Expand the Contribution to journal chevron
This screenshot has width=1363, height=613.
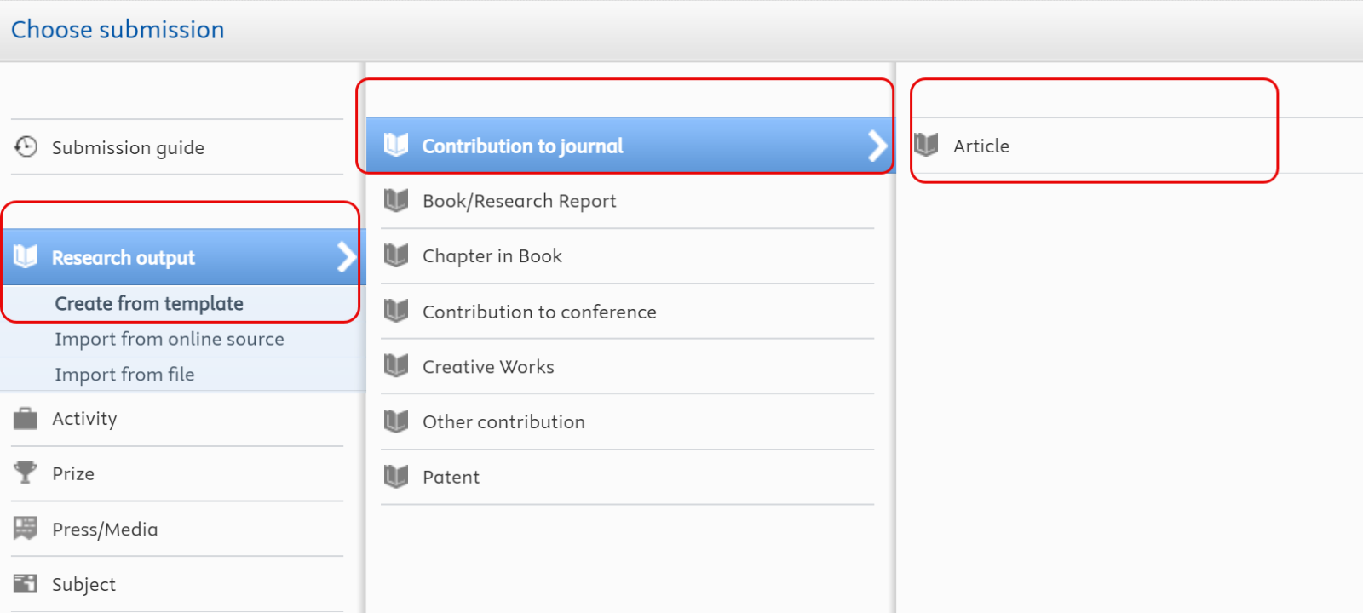pyautogui.click(x=877, y=146)
